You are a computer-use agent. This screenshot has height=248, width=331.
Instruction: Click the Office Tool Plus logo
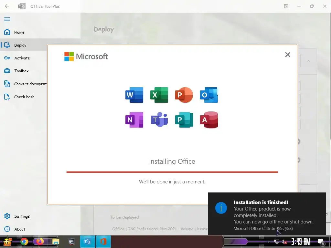point(22,6)
